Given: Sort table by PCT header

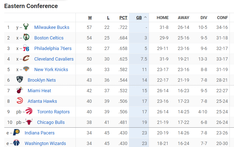Looking at the screenshot, I should click(123, 18).
